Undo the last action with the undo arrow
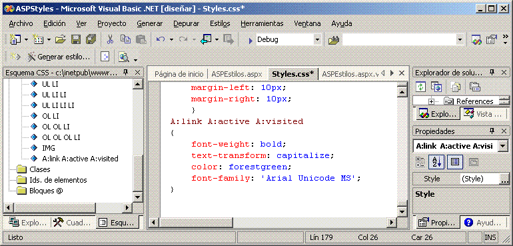 point(161,39)
